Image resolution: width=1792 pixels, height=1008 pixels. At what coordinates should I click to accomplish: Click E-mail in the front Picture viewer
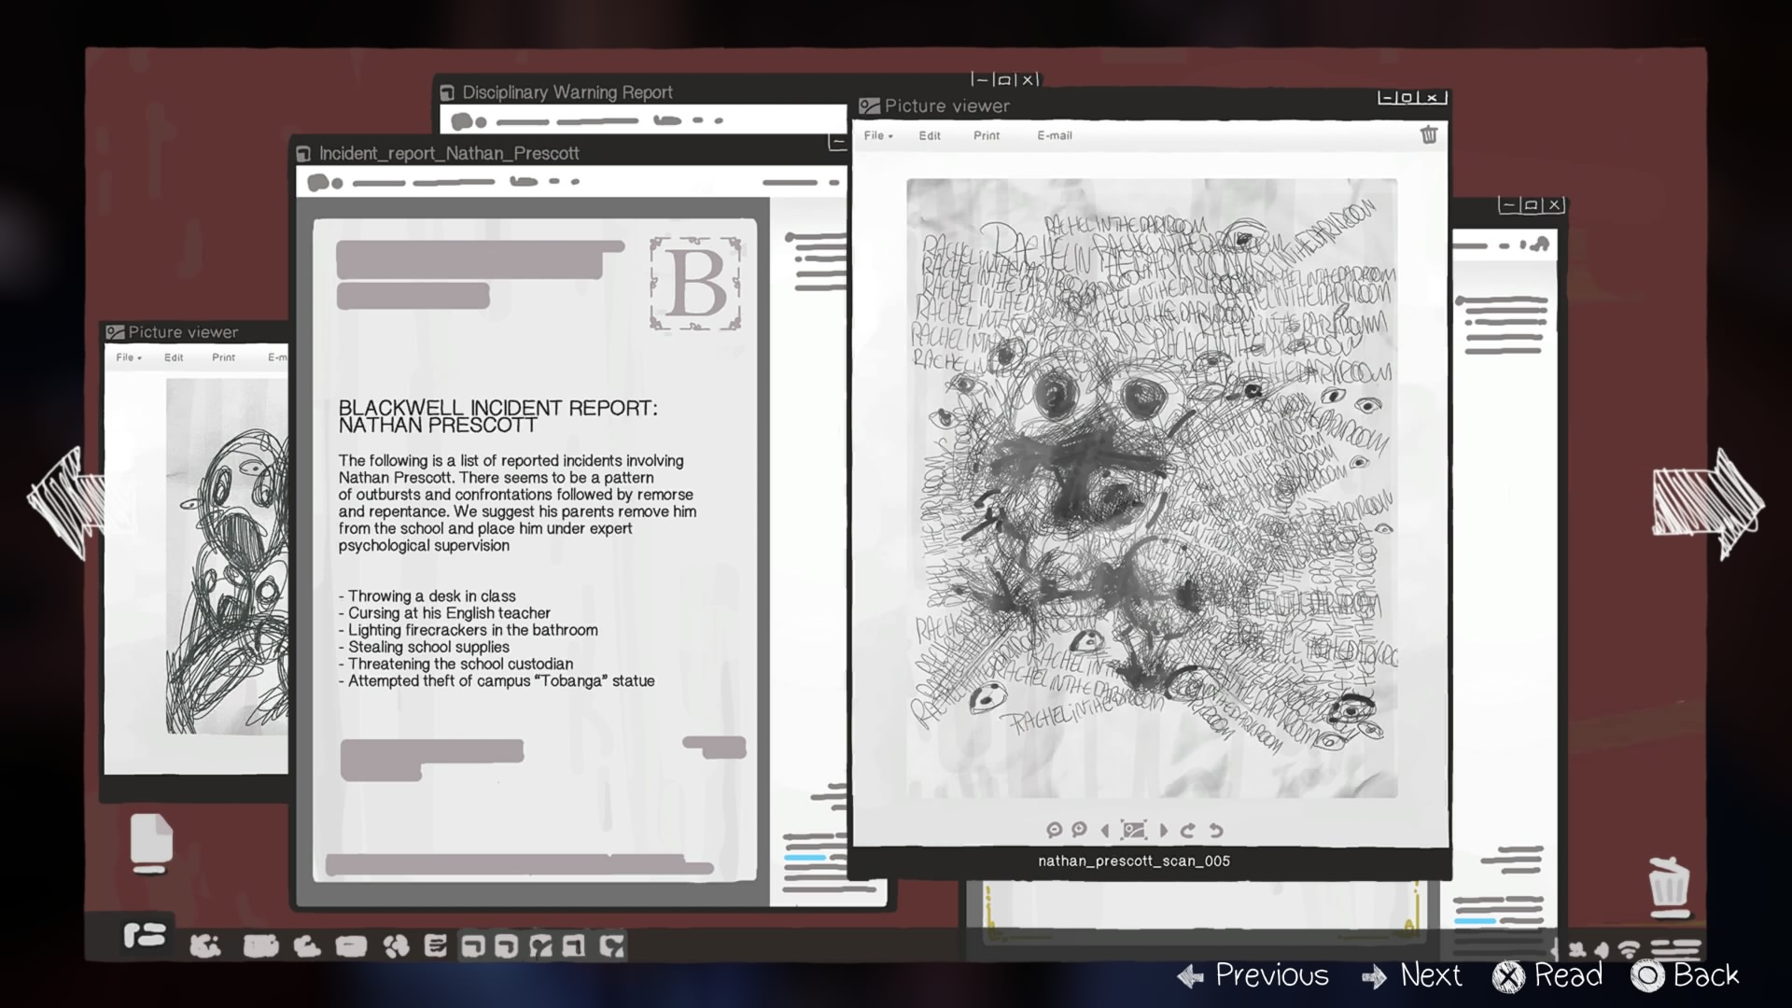1055,135
